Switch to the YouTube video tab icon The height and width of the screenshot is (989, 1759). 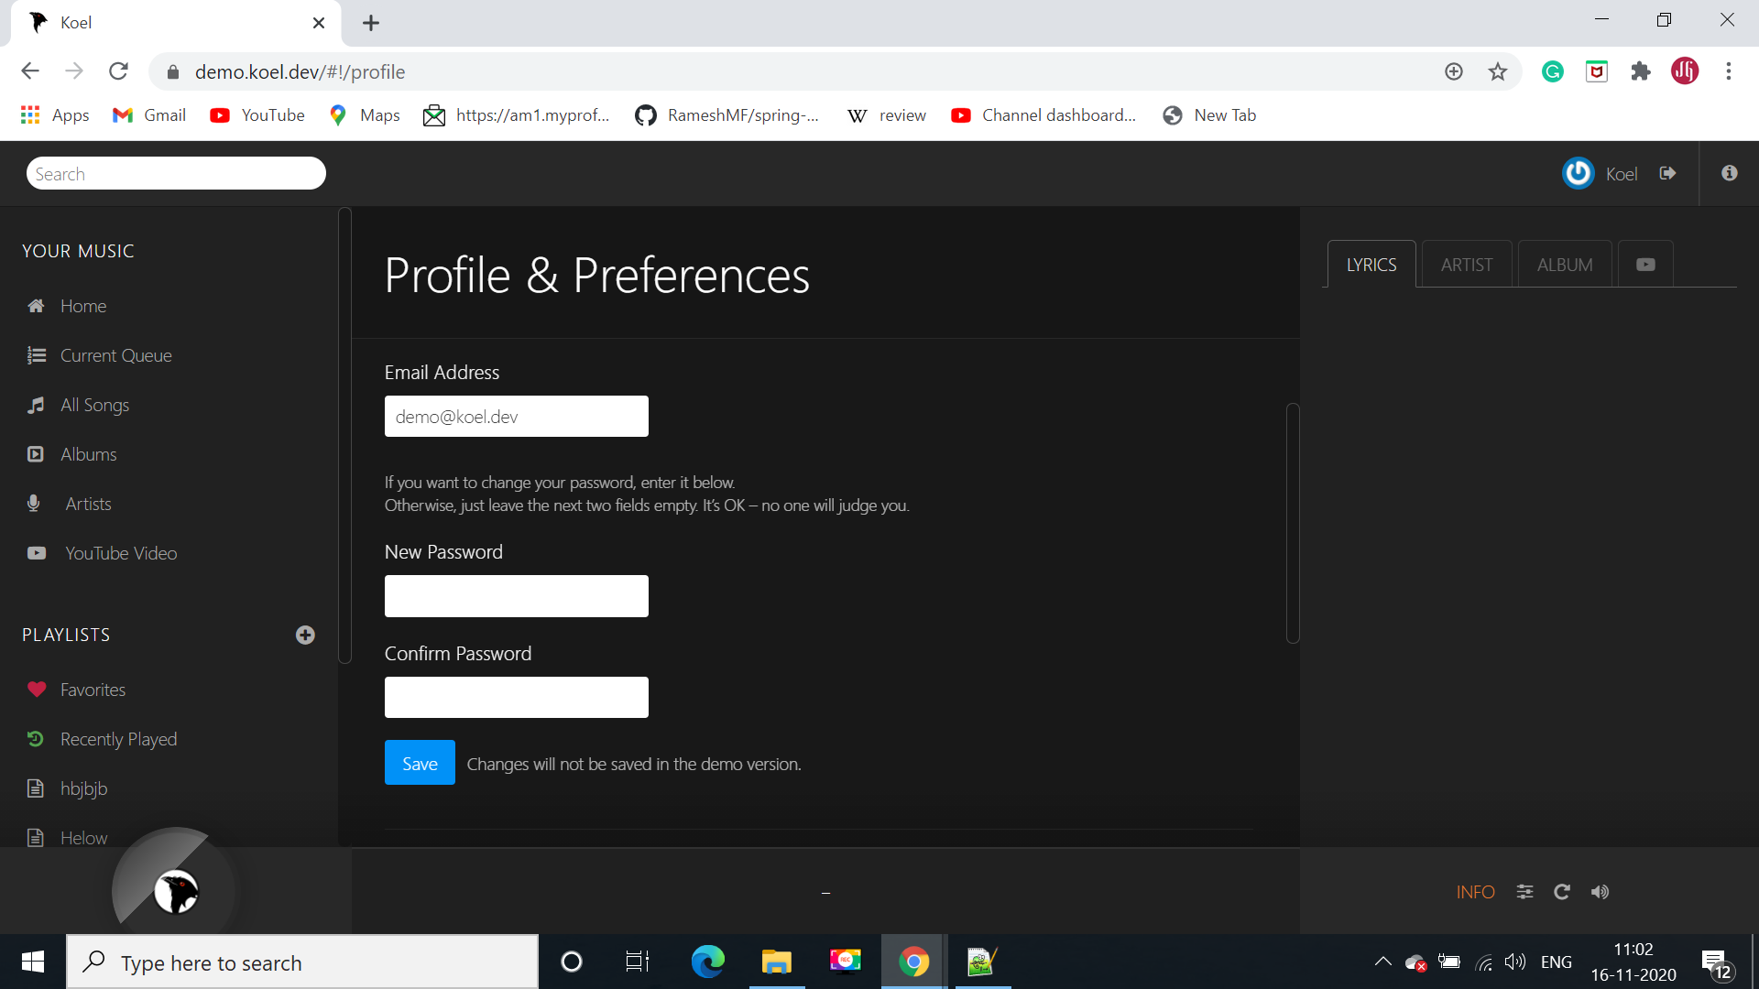1645,265
